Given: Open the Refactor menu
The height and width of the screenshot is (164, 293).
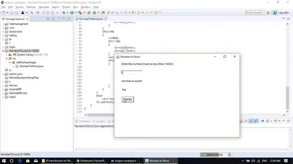Looking at the screenshot, I should (31, 7).
